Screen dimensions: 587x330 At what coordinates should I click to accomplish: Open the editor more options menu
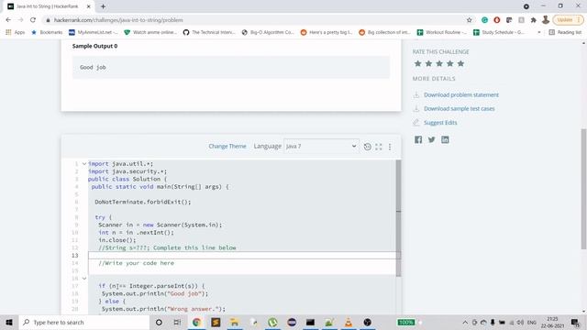coord(390,147)
